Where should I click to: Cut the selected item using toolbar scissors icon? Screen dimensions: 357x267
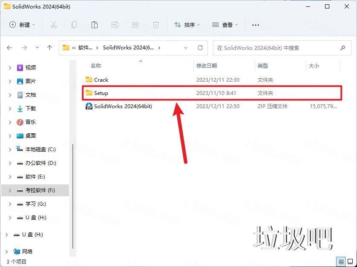pyautogui.click(x=54, y=25)
